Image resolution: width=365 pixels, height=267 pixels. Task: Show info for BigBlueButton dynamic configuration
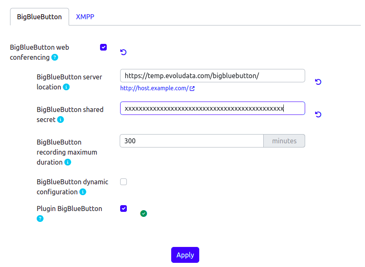82,192
